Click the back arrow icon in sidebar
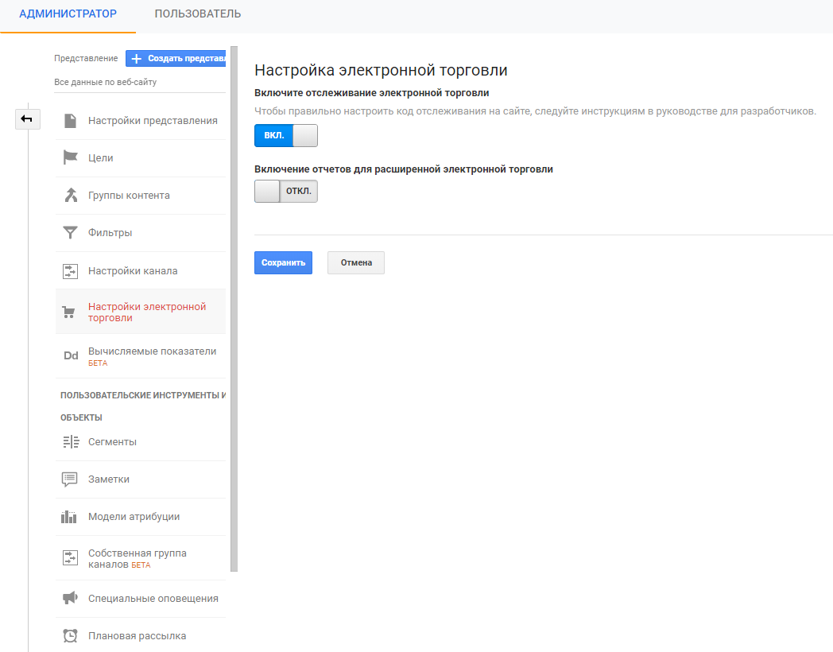This screenshot has width=833, height=652. [27, 119]
